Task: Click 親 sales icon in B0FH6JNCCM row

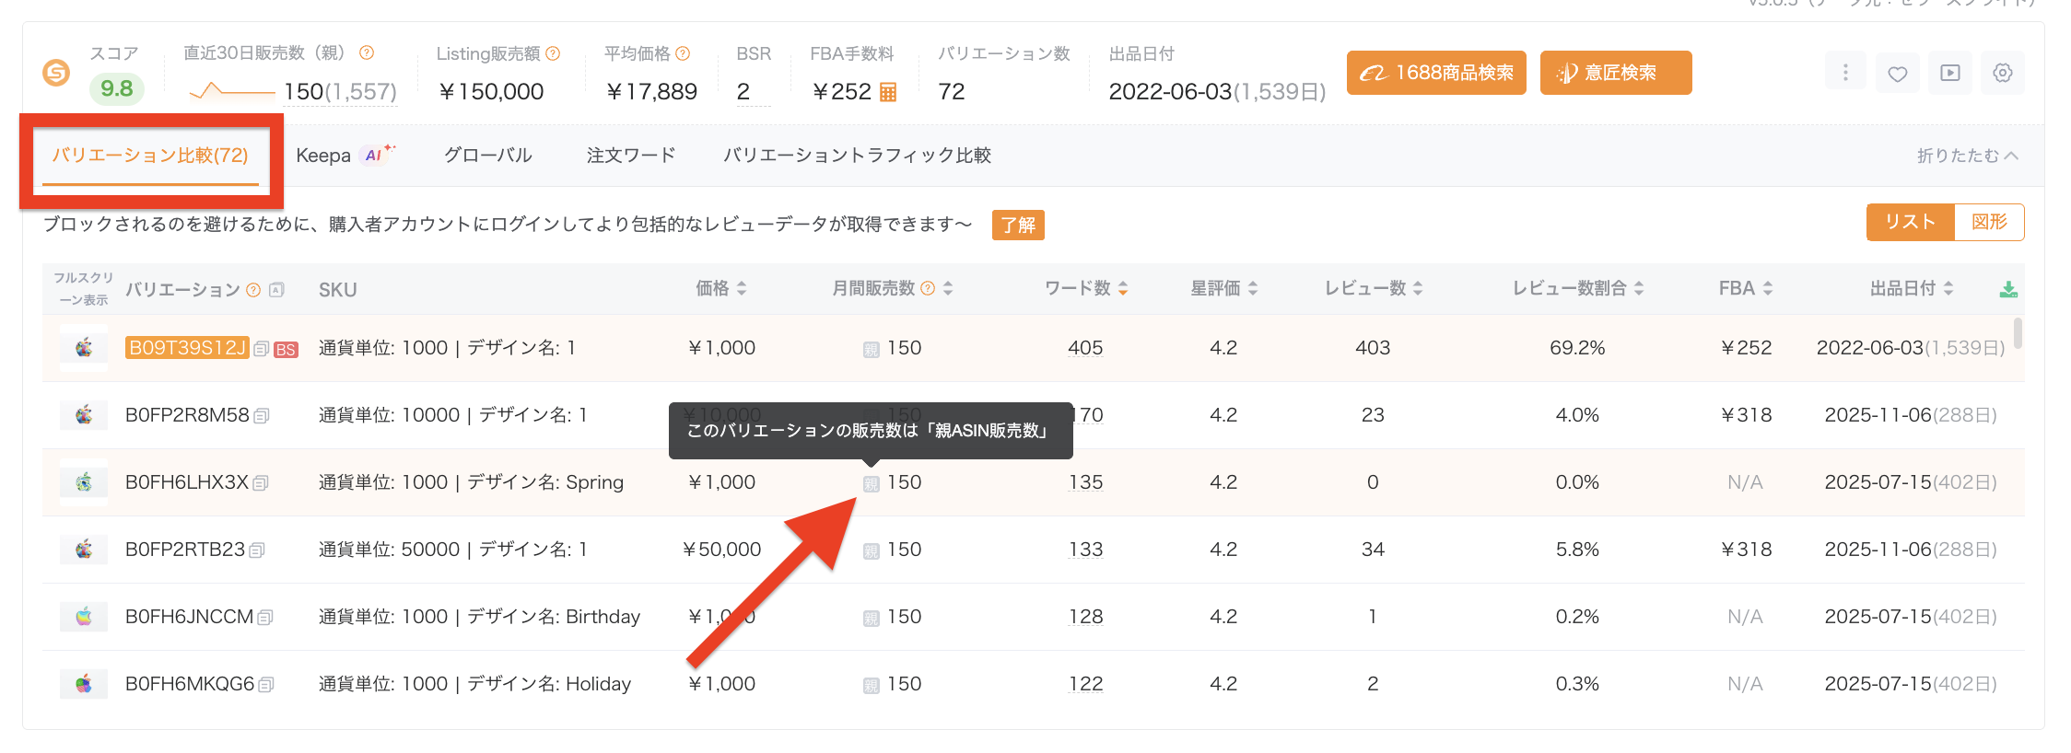Action: pos(871,619)
